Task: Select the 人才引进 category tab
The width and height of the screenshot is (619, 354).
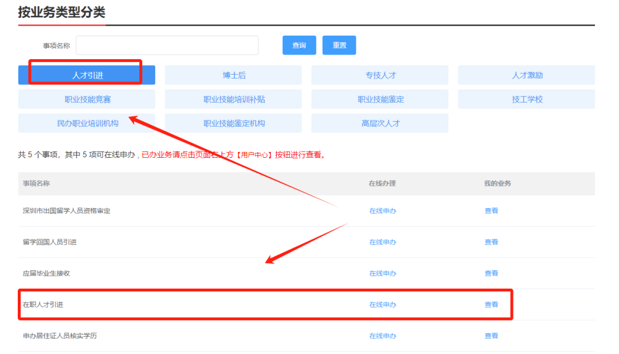Action: (x=87, y=75)
